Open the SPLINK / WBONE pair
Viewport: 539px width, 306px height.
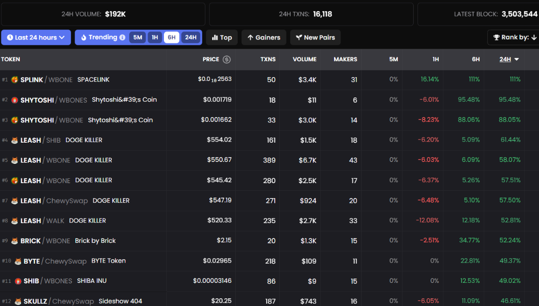(x=46, y=80)
